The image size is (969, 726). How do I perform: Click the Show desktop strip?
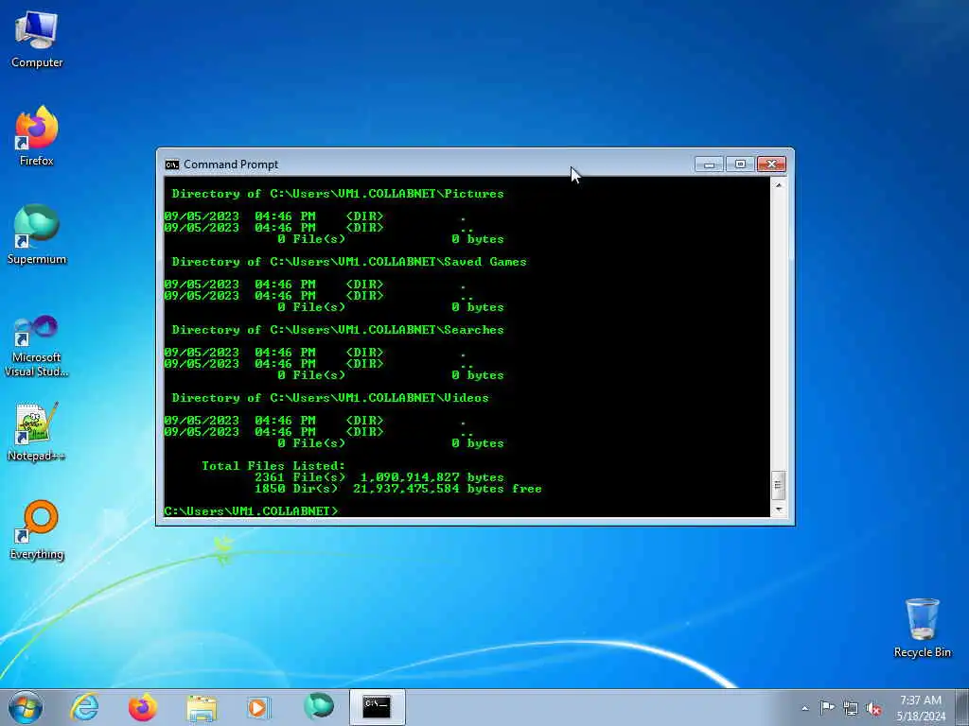[962, 708]
